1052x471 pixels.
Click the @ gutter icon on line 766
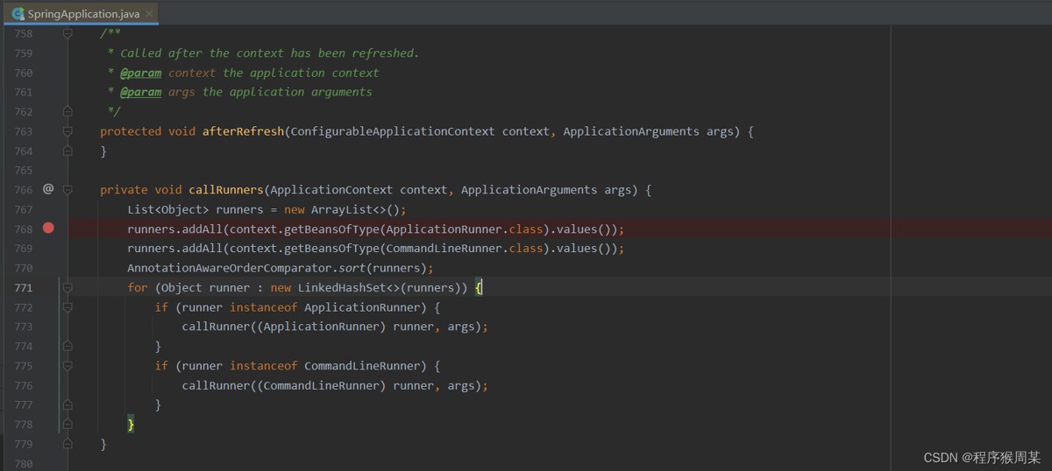point(48,189)
